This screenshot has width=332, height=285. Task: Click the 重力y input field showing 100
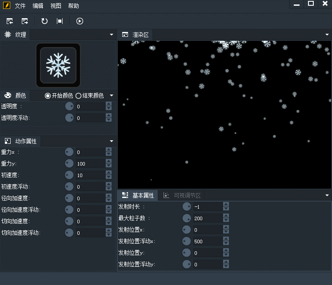pyautogui.click(x=91, y=163)
